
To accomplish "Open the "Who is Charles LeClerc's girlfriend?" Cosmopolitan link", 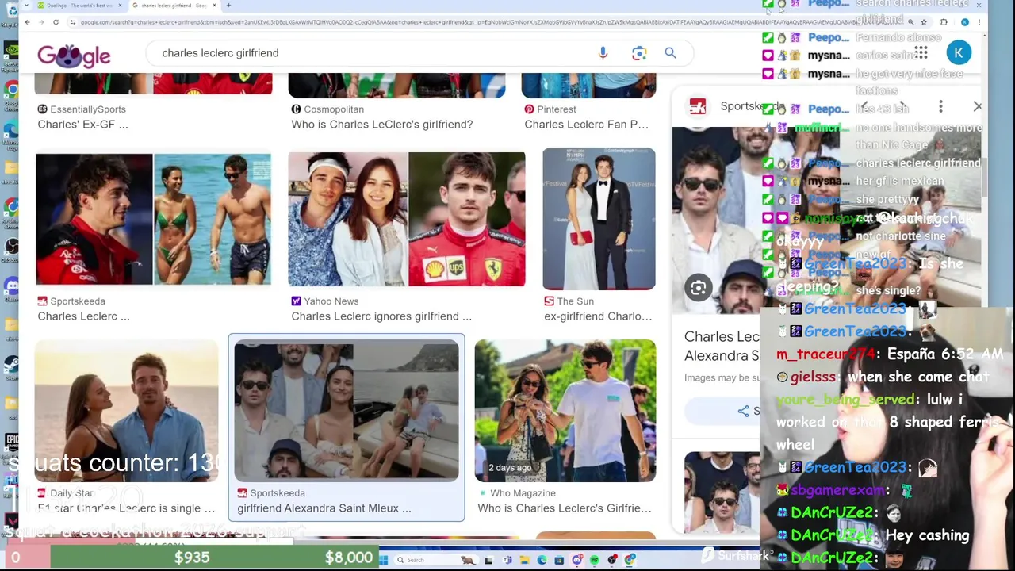I will (x=381, y=125).
